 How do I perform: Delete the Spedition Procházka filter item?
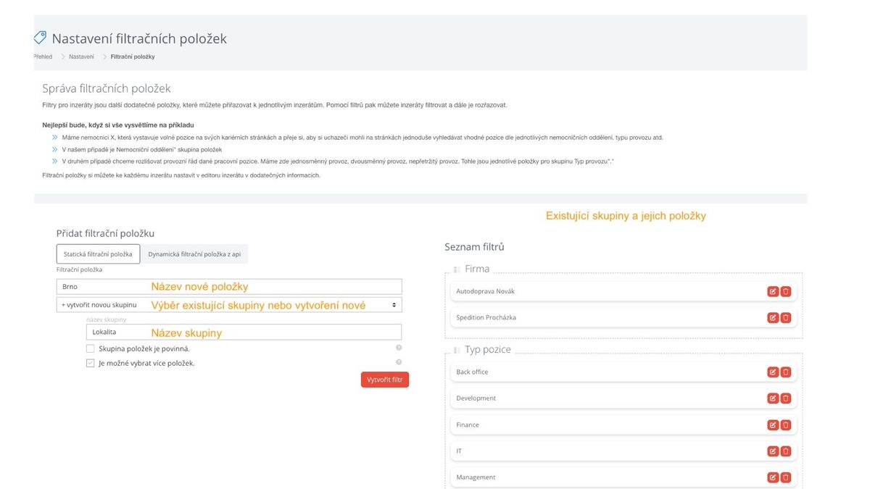[786, 317]
